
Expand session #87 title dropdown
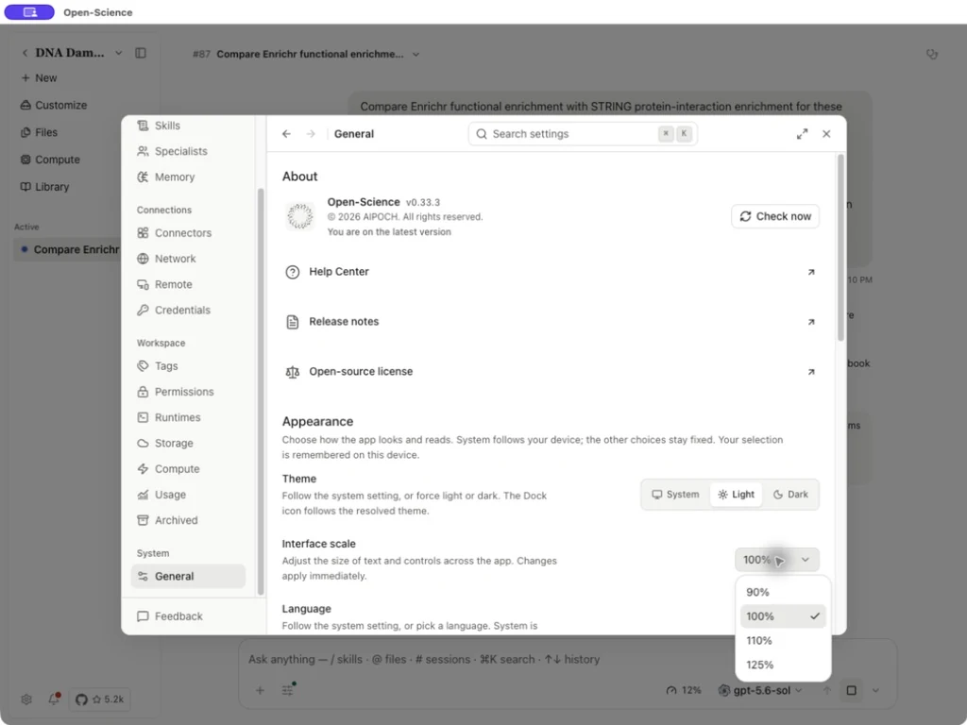(416, 54)
